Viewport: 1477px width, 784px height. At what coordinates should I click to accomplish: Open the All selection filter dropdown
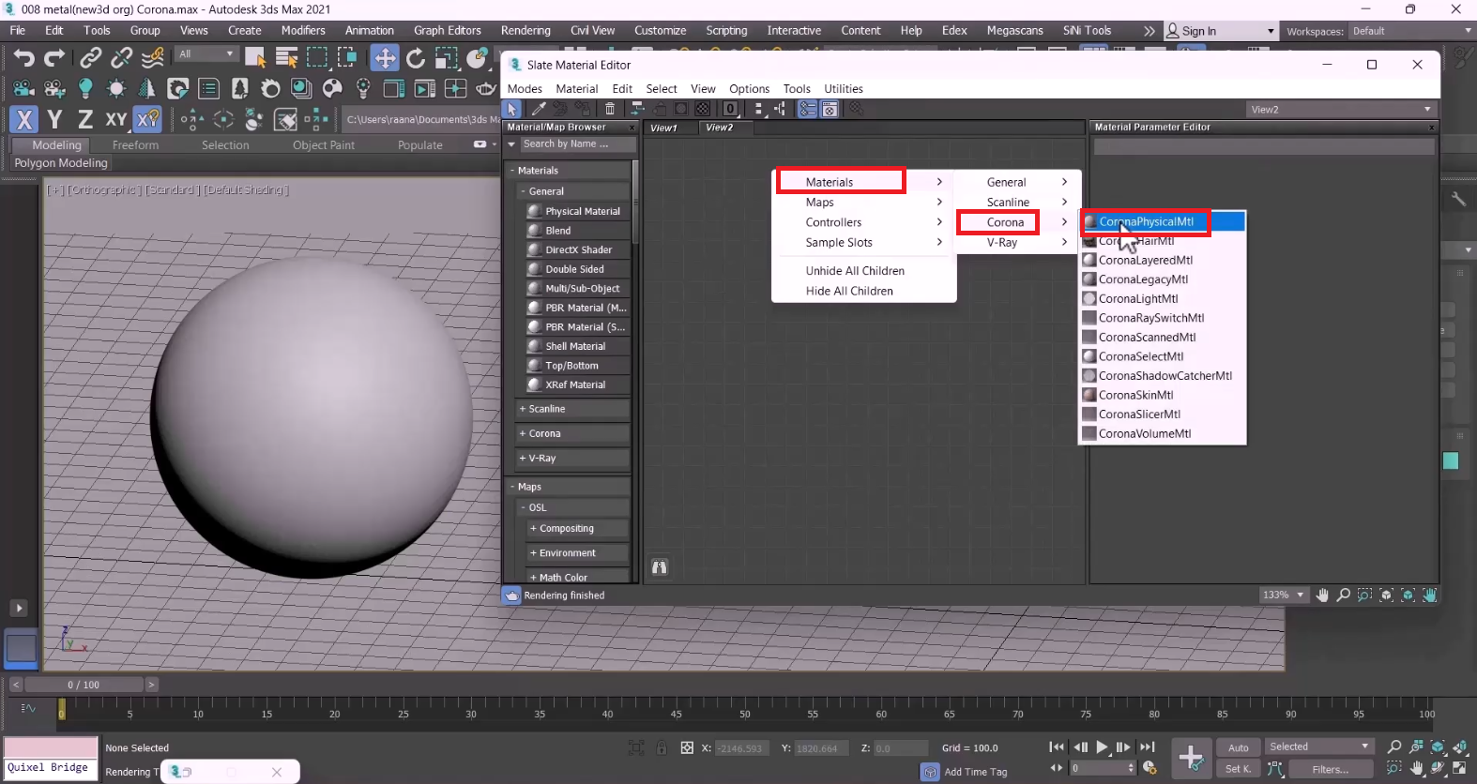point(206,54)
